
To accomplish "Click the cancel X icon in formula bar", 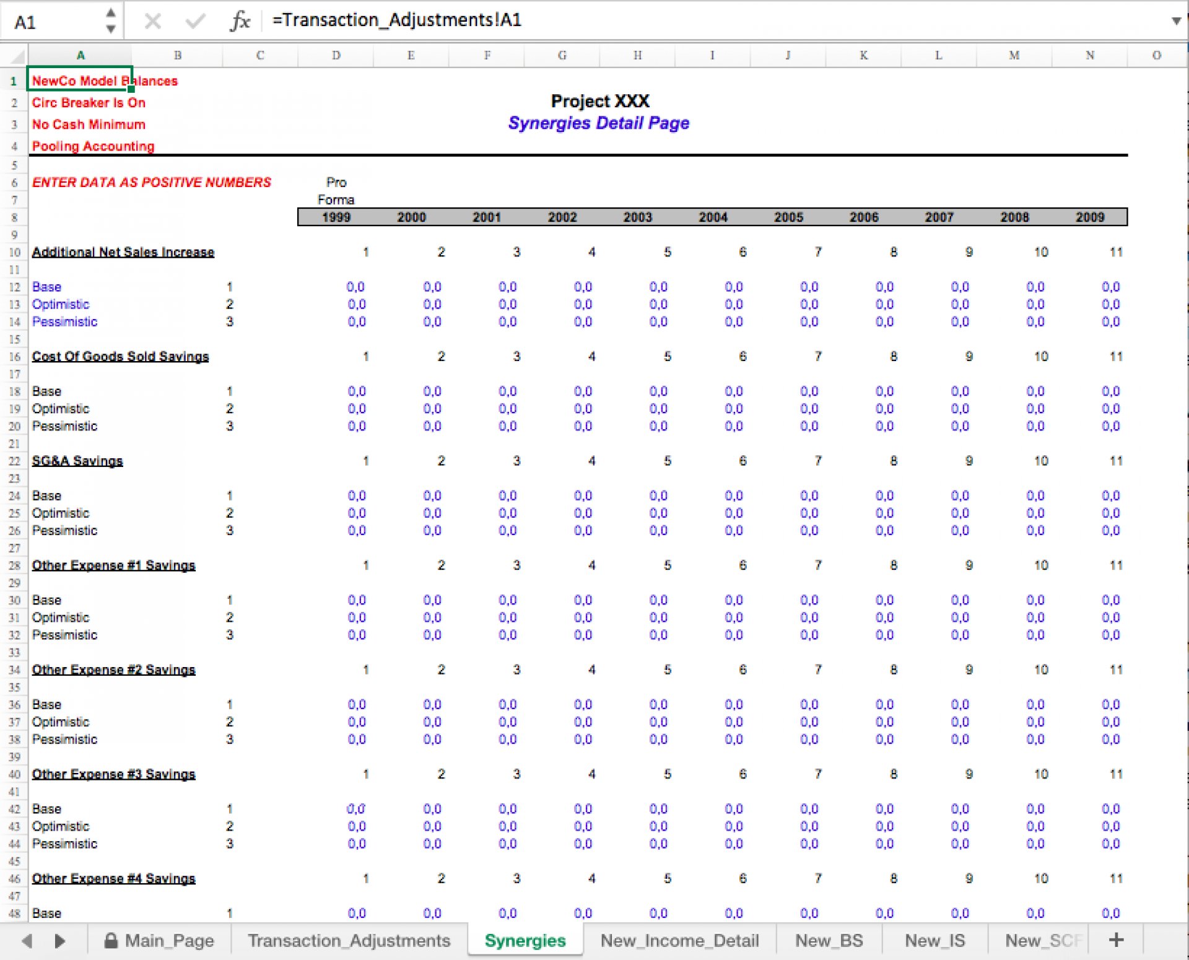I will pyautogui.click(x=153, y=22).
